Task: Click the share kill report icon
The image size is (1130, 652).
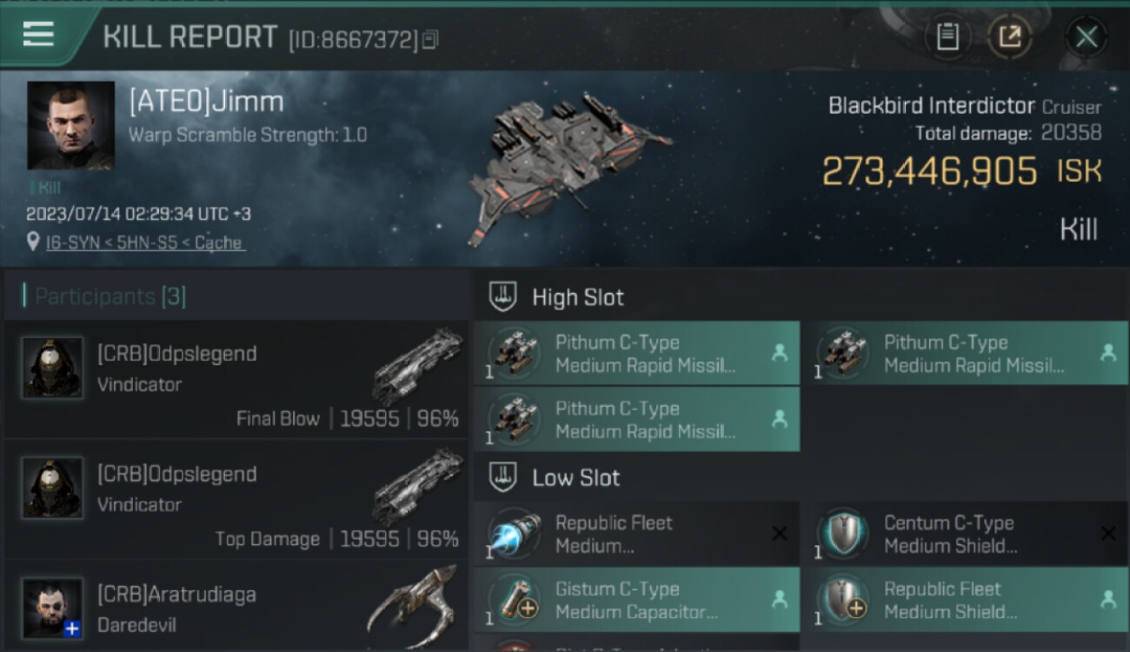Action: pos(1009,37)
